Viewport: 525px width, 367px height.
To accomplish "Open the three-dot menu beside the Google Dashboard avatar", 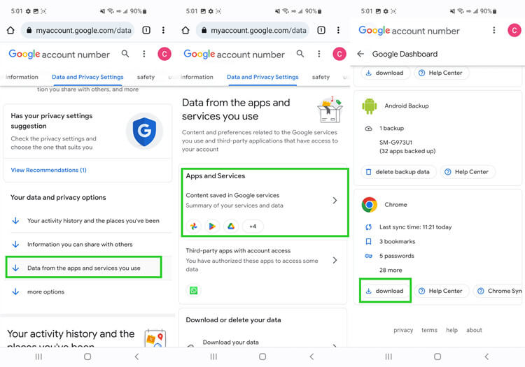I will click(494, 31).
